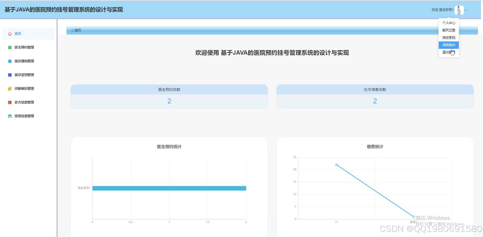The width and height of the screenshot is (483, 237).
Task: Click the data point on 缴费统计 line chart
Action: [x=337, y=165]
